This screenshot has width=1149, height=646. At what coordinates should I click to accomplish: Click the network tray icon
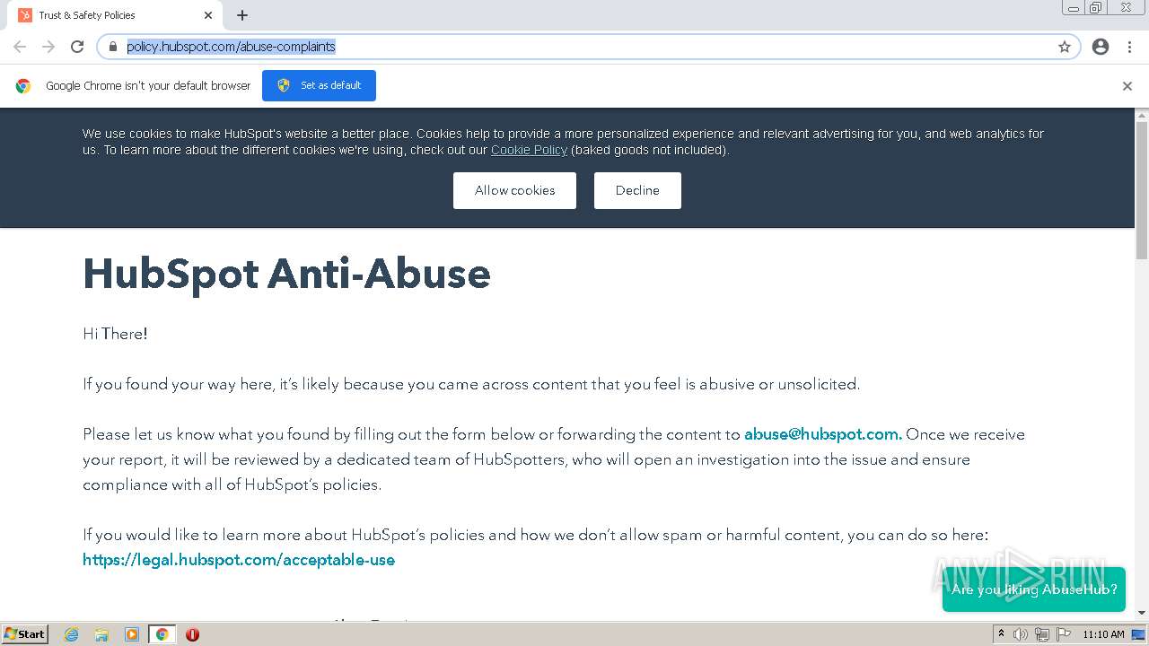click(1041, 634)
